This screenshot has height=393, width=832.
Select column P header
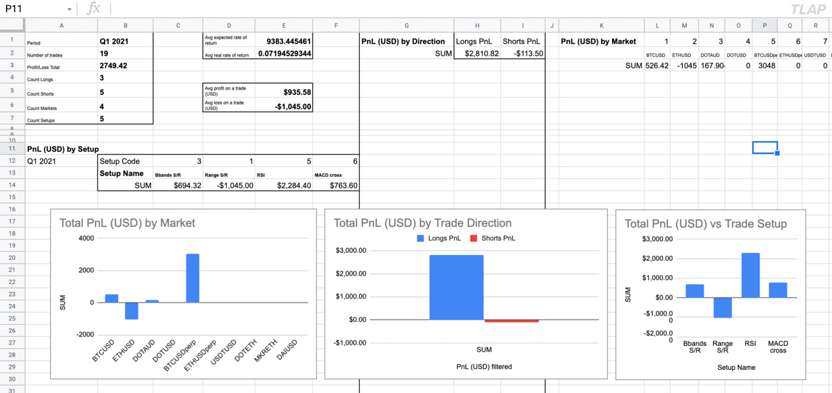[765, 25]
